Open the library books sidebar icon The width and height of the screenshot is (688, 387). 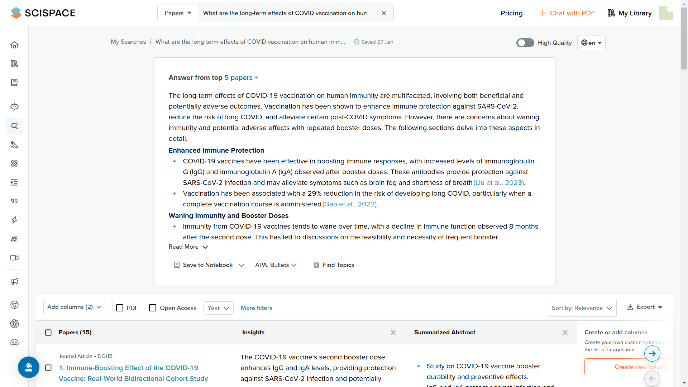14,64
